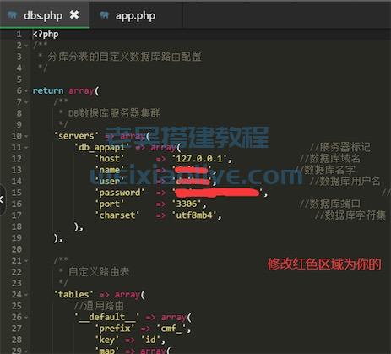
Task: Collapse the return array fold at line 6
Action: (x=26, y=91)
